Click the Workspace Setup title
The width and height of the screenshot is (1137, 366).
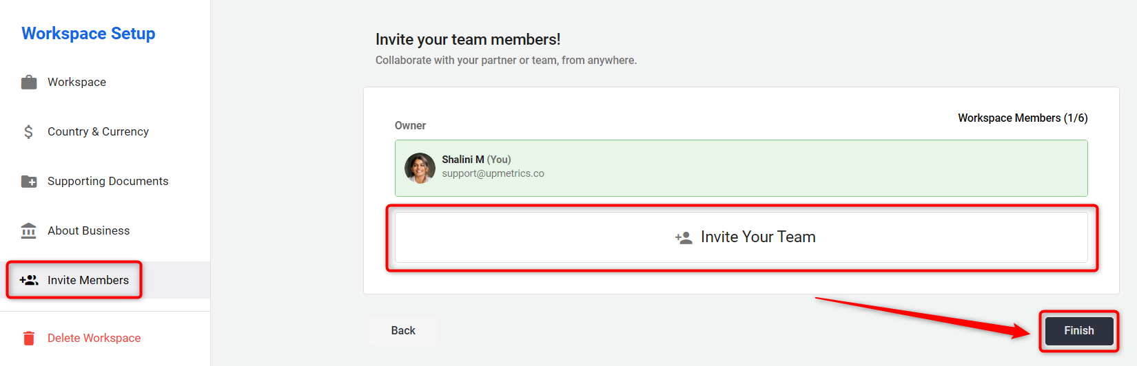[x=88, y=34]
